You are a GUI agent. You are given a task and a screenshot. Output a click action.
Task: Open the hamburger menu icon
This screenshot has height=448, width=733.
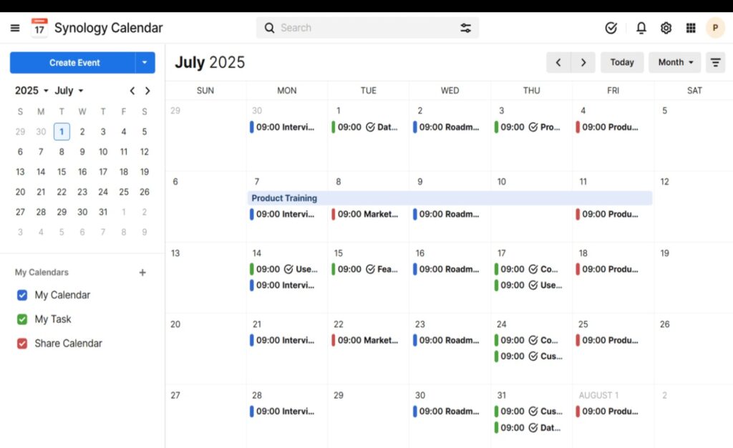pos(14,27)
